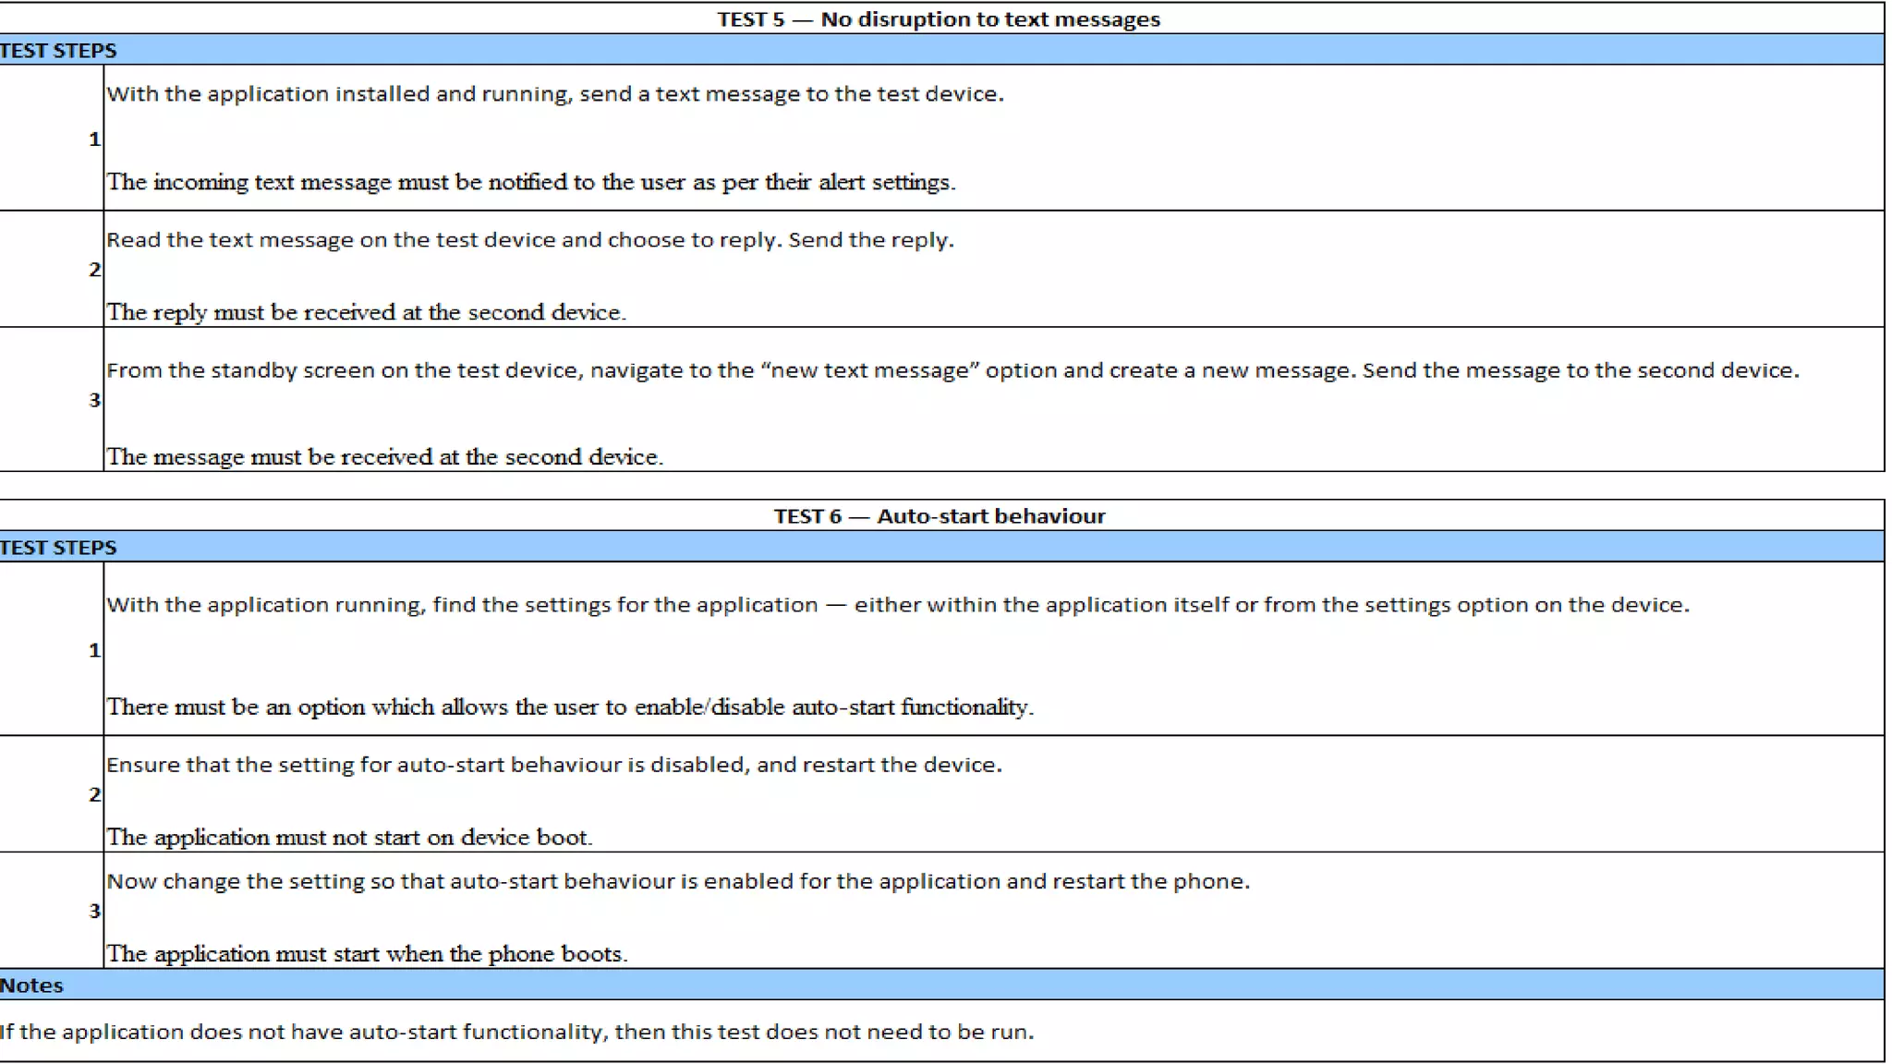Image resolution: width=1892 pixels, height=1064 pixels.
Task: Click 'The reply must be received' expected result
Action: [x=366, y=312]
